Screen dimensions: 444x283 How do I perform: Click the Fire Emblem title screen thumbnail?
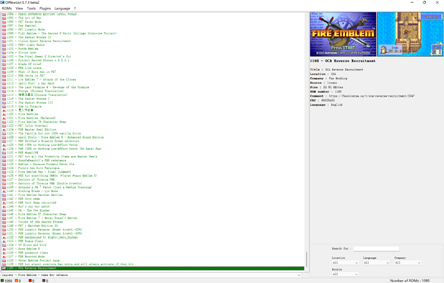click(x=343, y=34)
